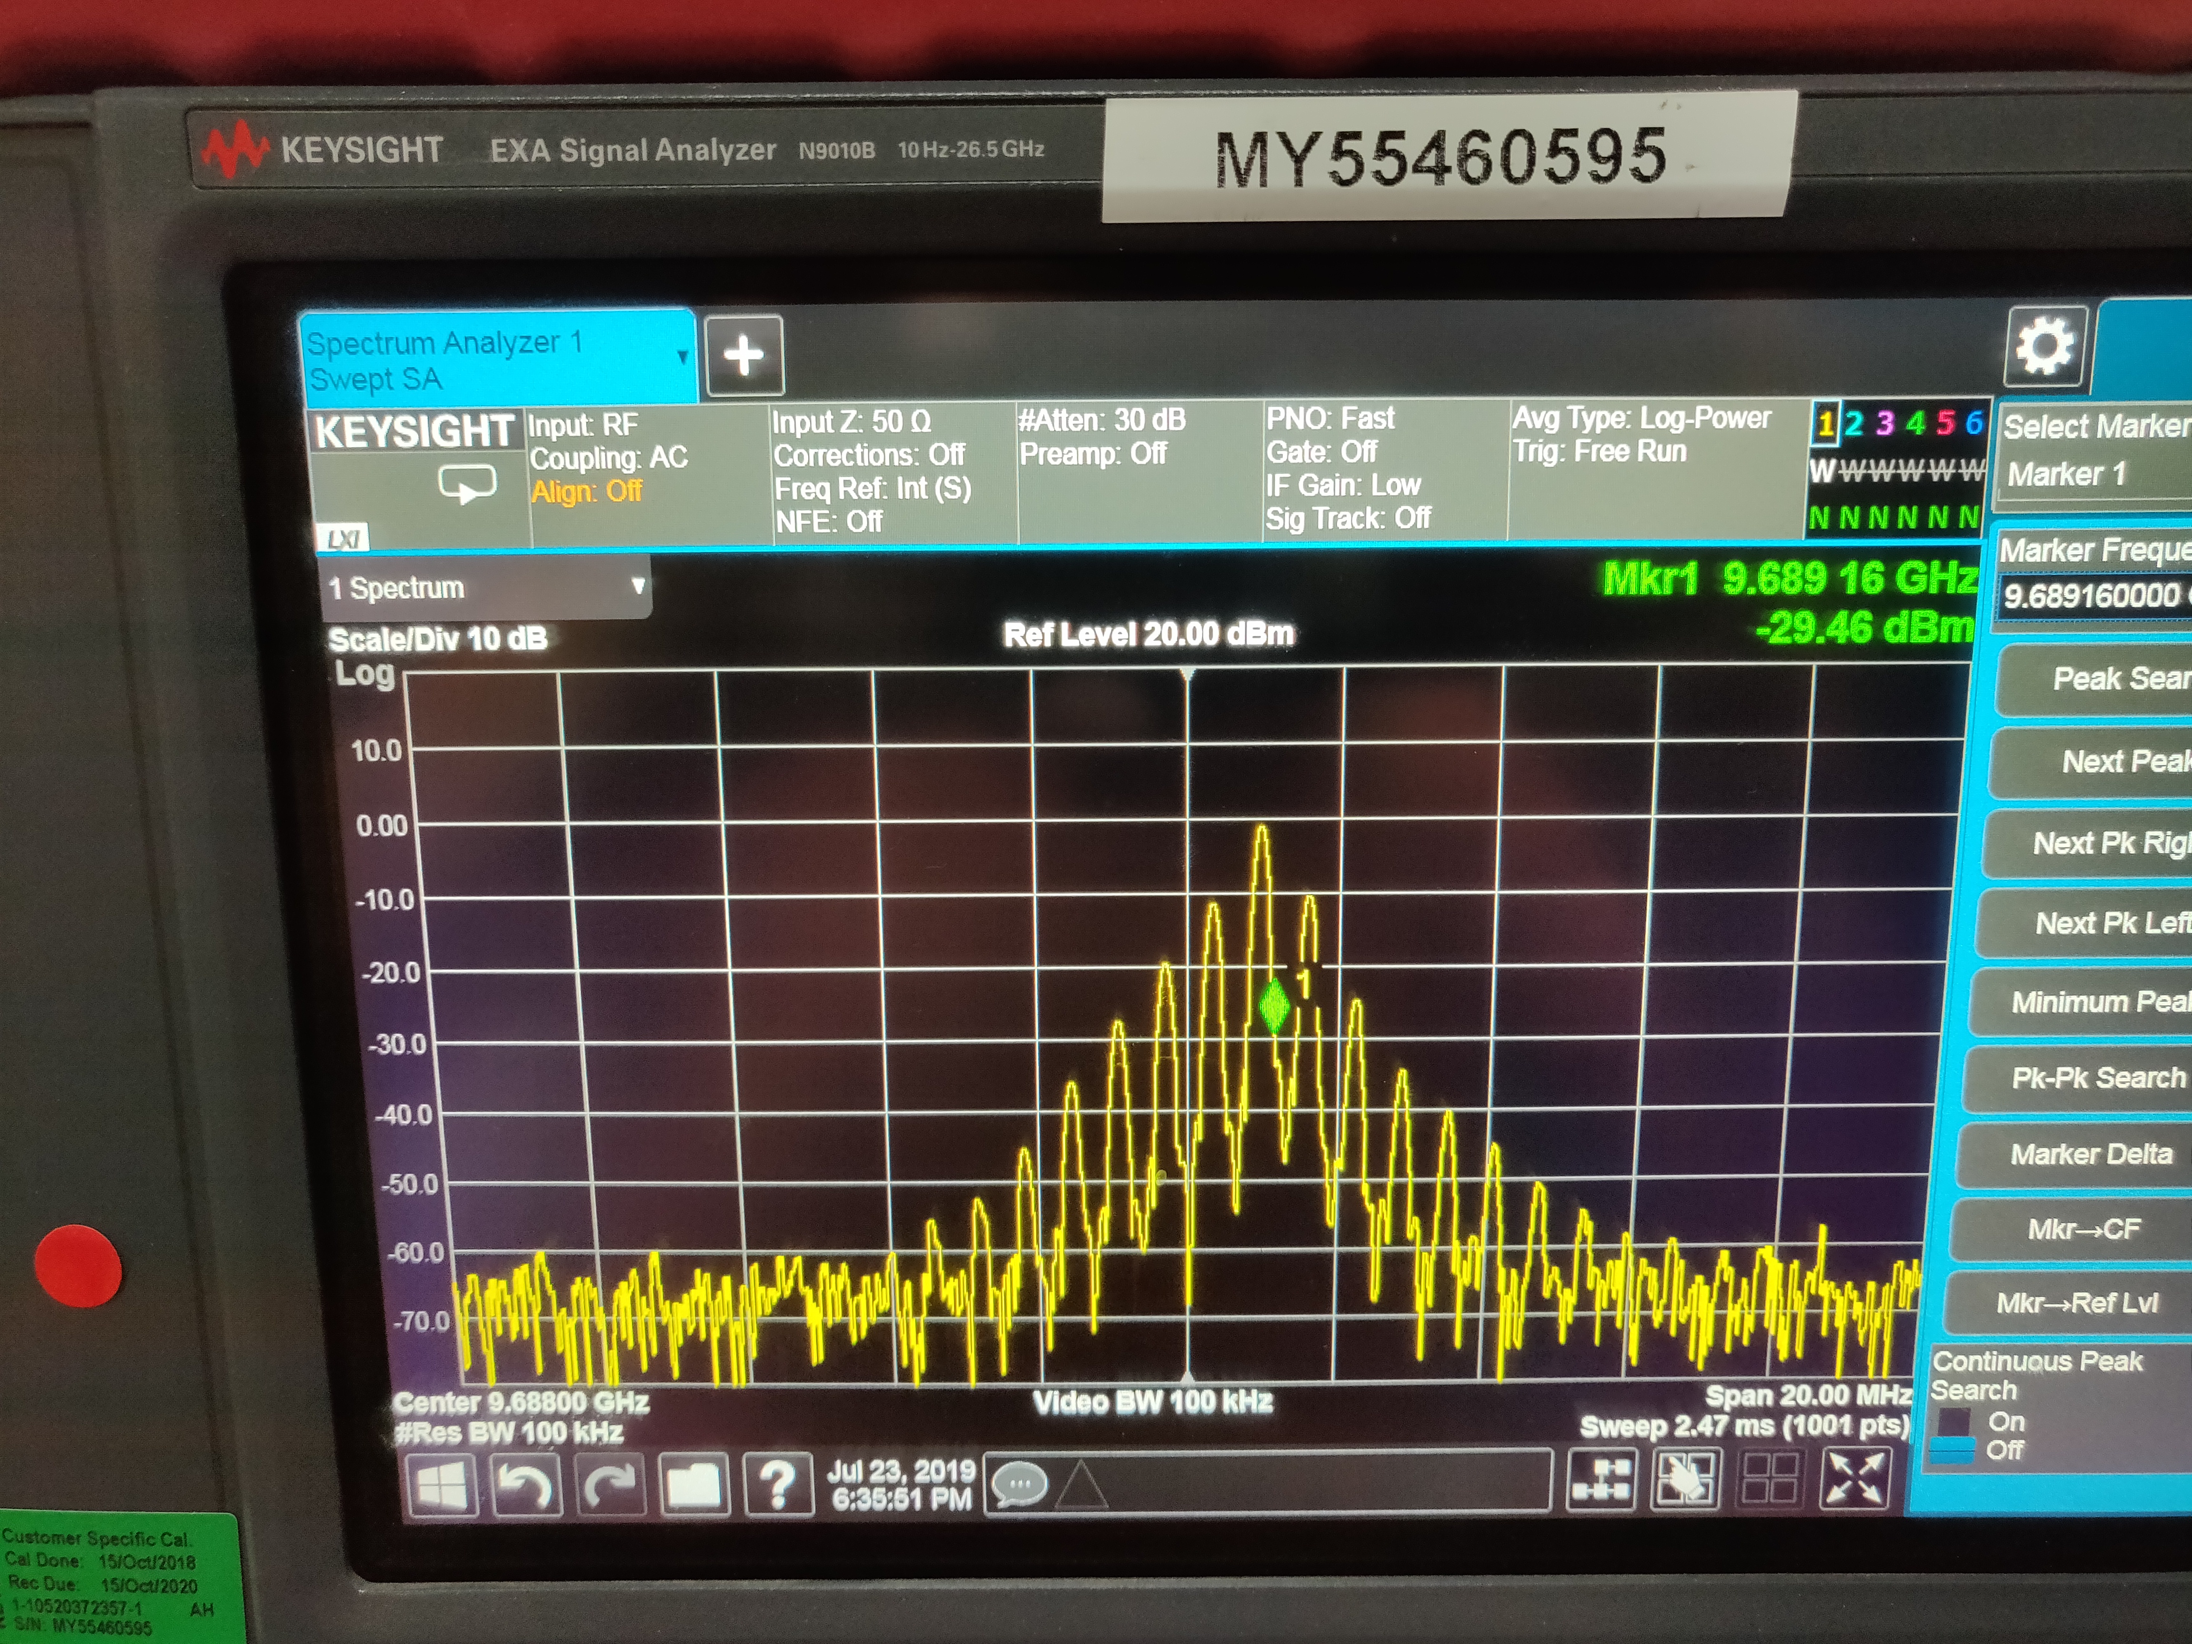Click the undo arrow icon
The image size is (2192, 1644).
(525, 1486)
